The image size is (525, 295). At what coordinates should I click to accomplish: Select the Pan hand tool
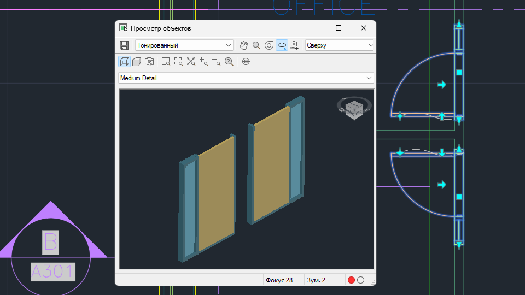(x=244, y=45)
